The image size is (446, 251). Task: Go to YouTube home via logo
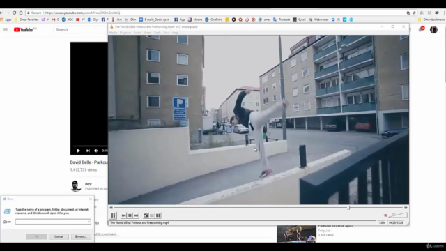point(25,29)
